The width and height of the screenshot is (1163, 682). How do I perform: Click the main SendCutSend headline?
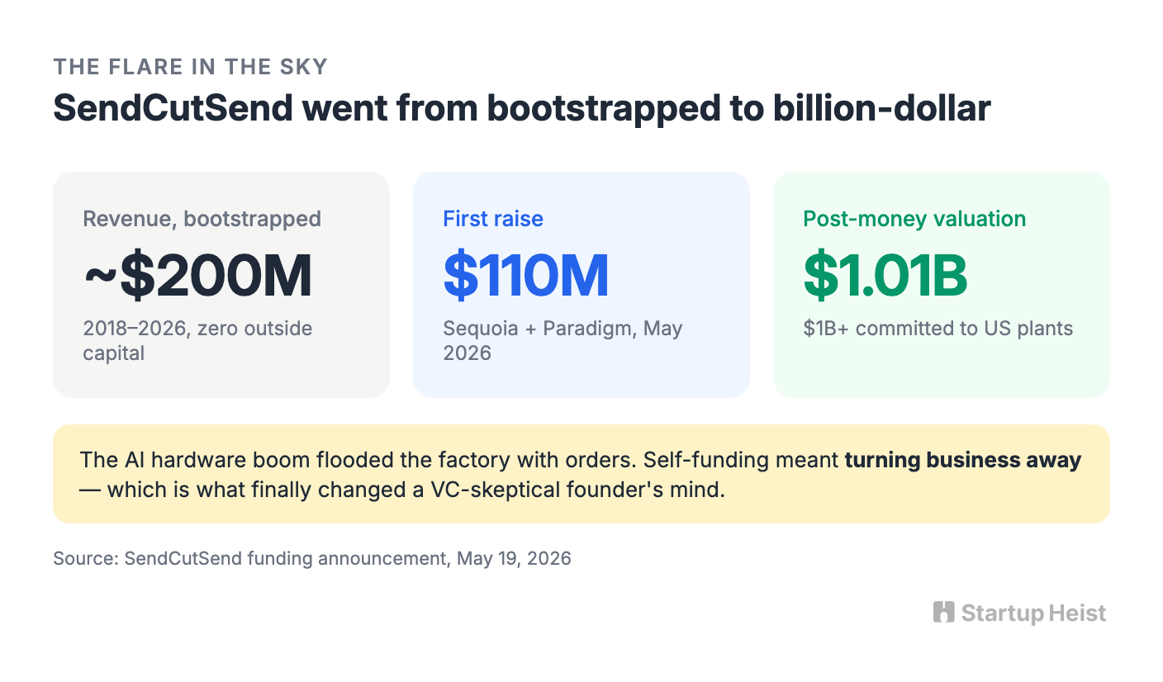click(522, 108)
